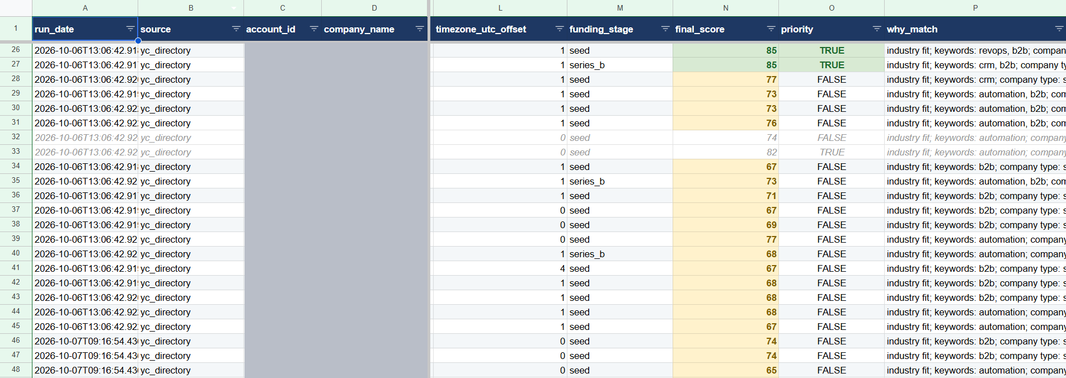Click yc_directory source cell in row 30
The width and height of the screenshot is (1066, 378).
pos(191,108)
